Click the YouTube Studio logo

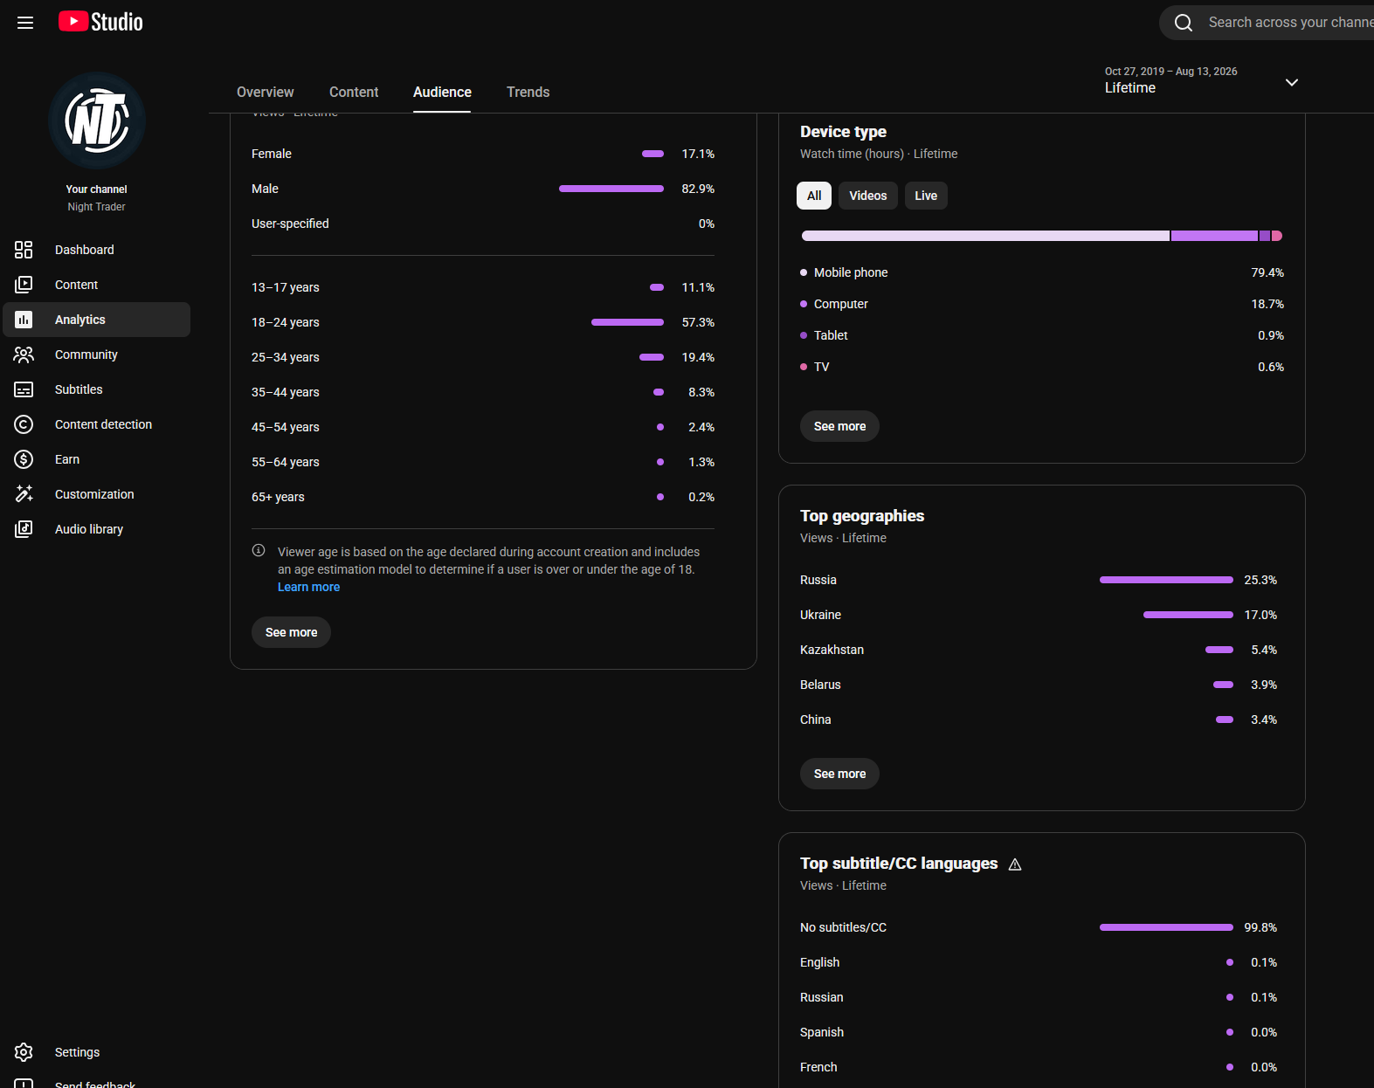[x=100, y=22]
